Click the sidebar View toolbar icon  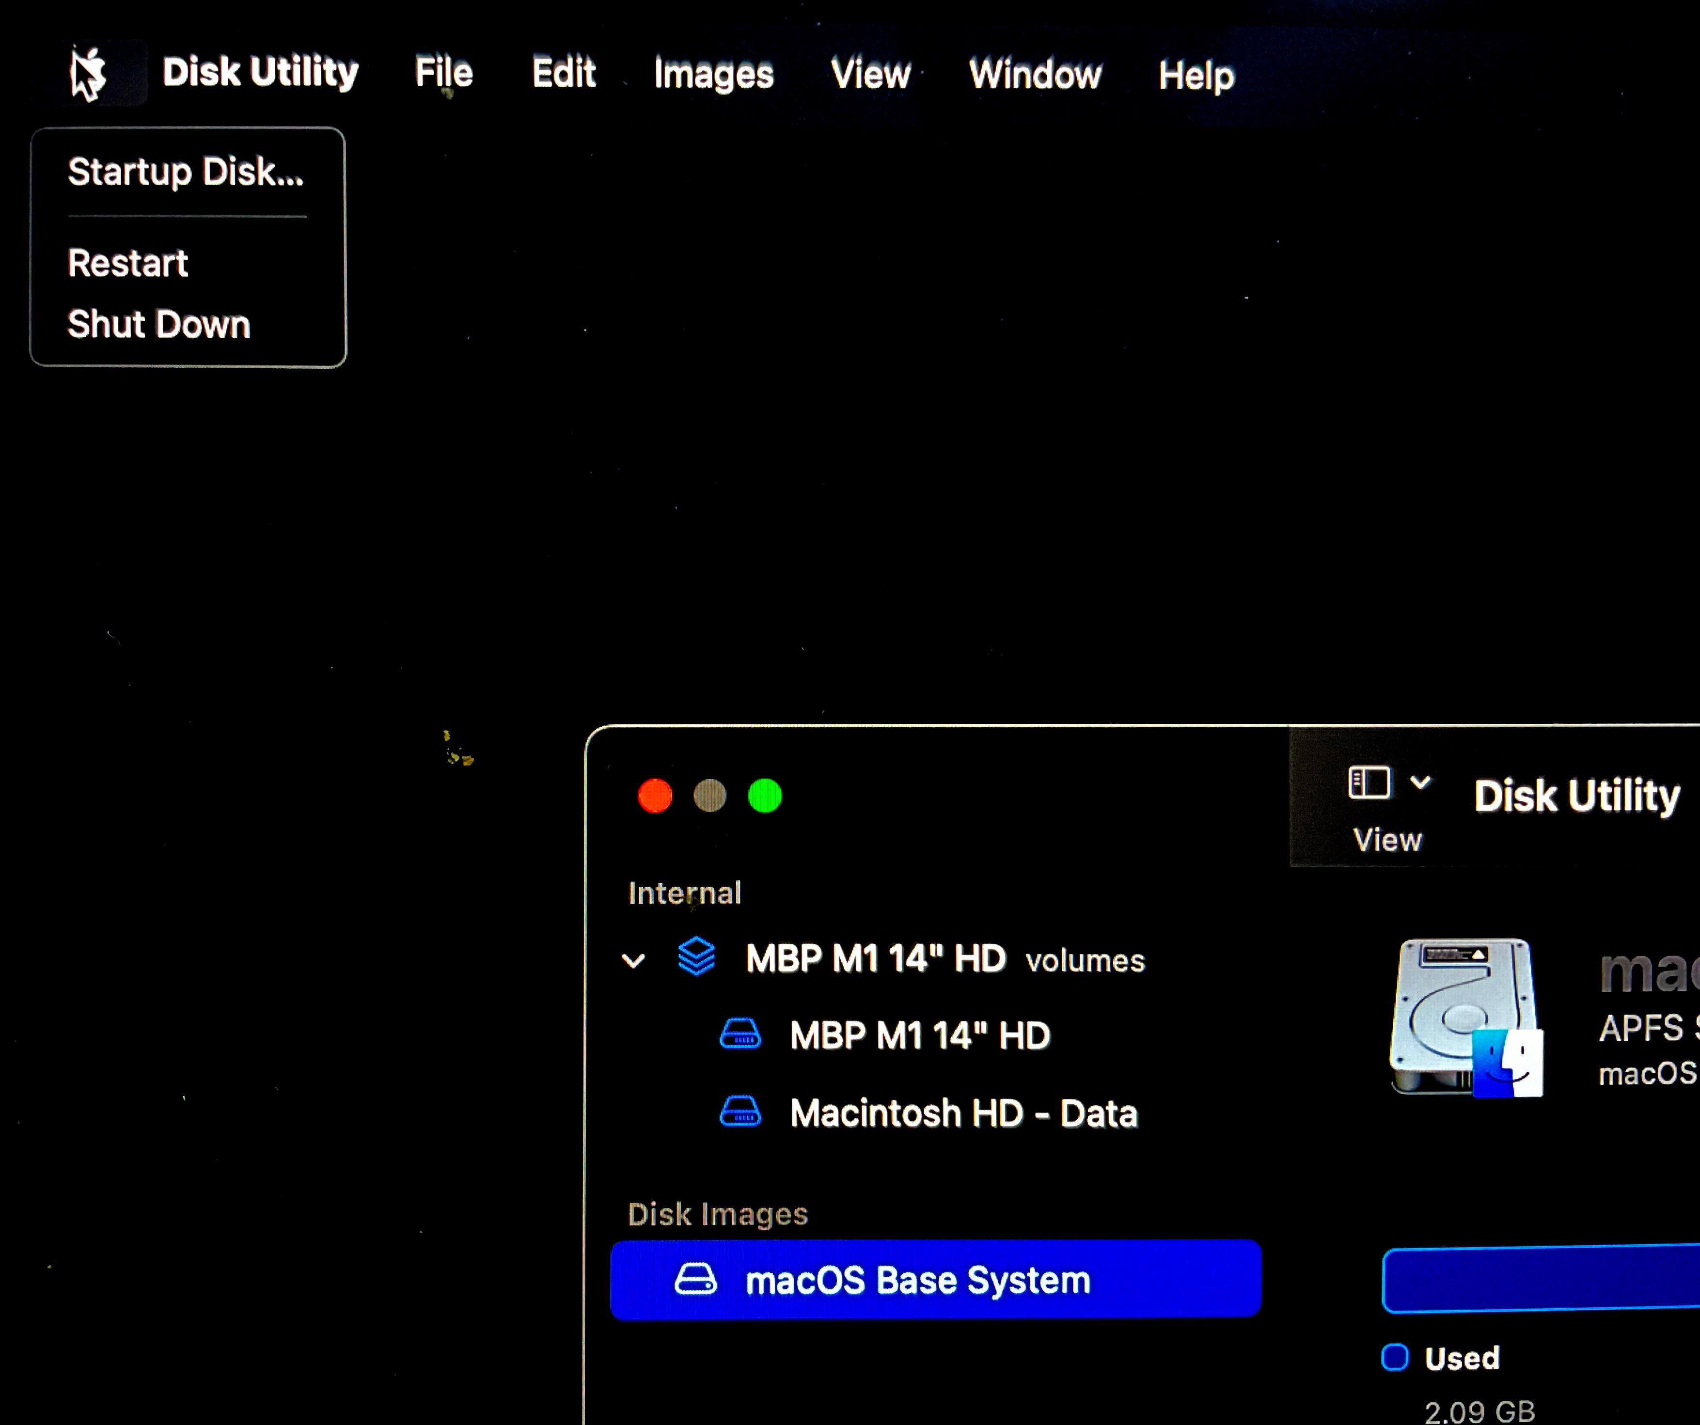[x=1369, y=783]
